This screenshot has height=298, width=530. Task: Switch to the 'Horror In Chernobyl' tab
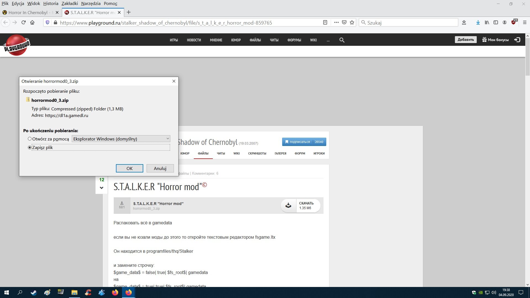tap(28, 12)
